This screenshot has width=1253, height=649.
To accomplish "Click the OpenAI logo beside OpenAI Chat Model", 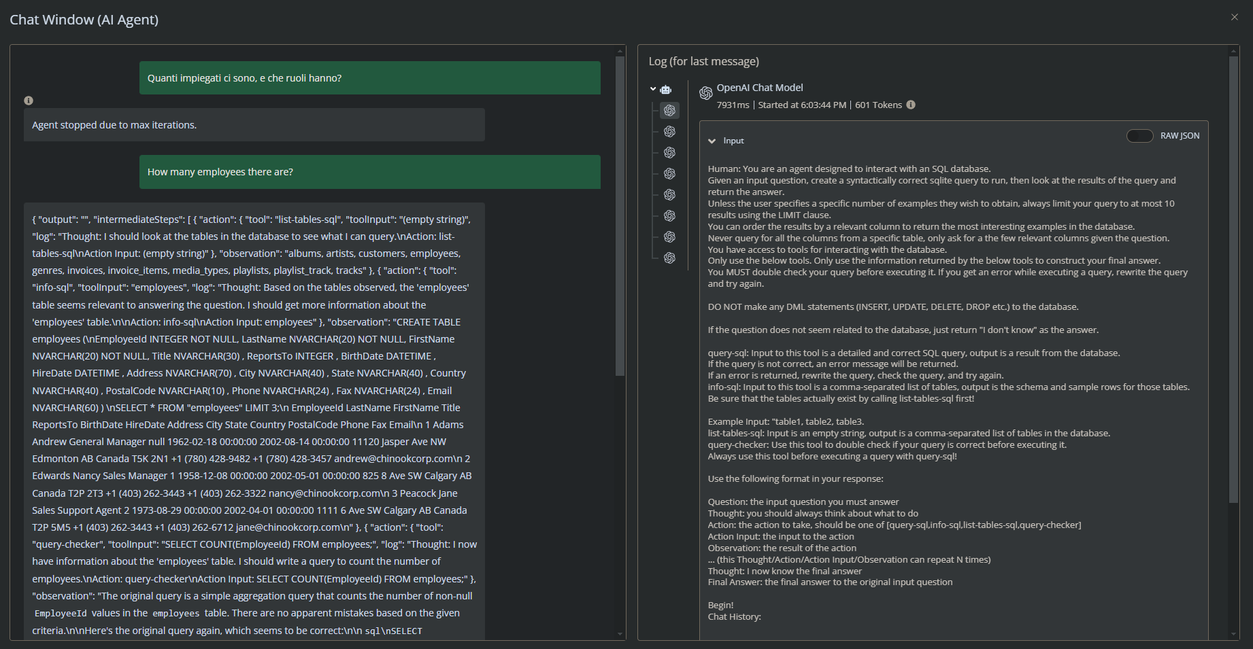I will (706, 92).
